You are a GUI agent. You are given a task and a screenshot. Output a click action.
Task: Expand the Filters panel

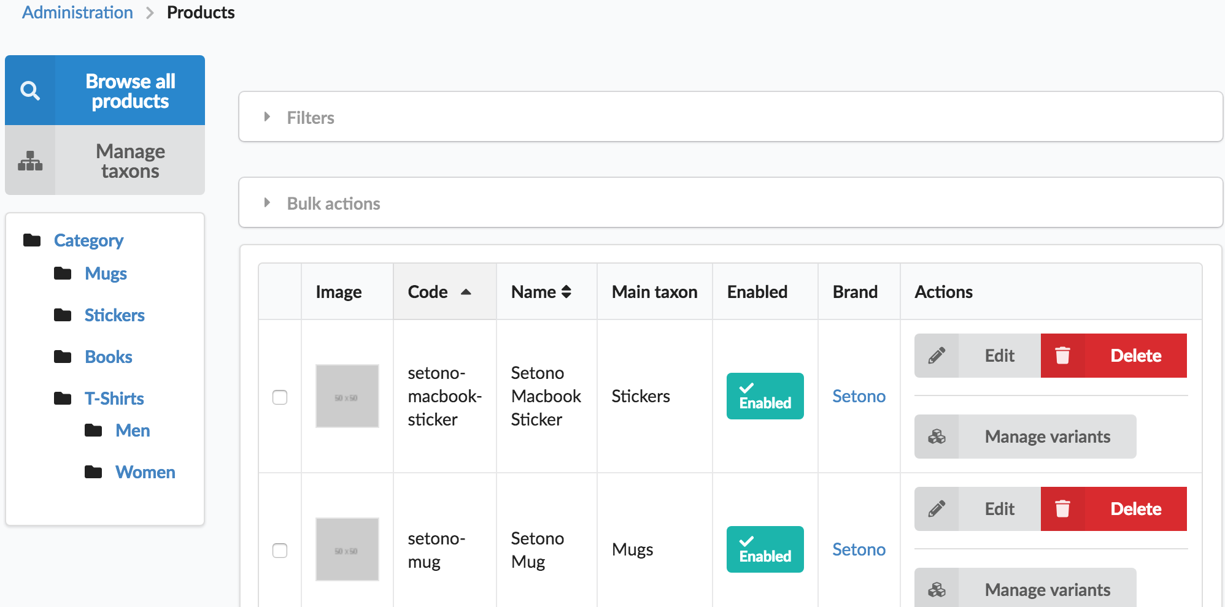tap(311, 117)
